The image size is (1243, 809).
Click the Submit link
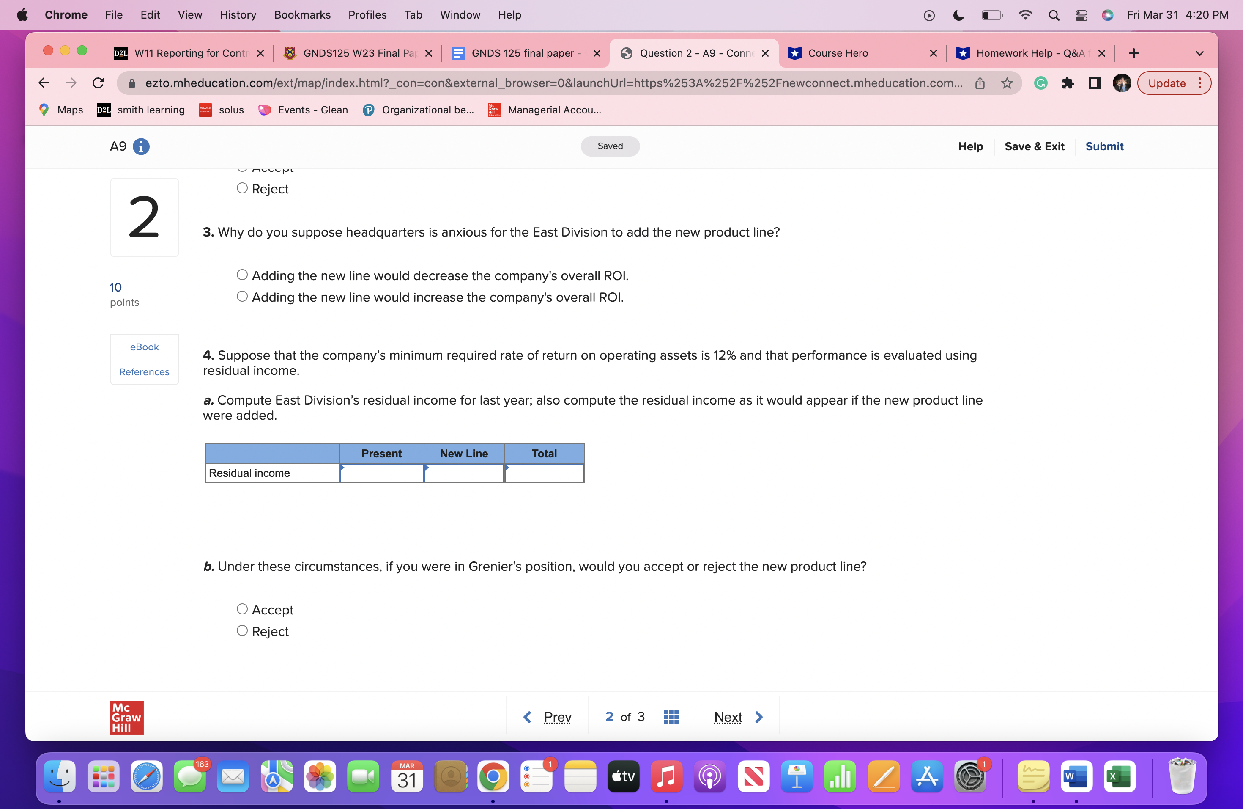click(x=1104, y=146)
